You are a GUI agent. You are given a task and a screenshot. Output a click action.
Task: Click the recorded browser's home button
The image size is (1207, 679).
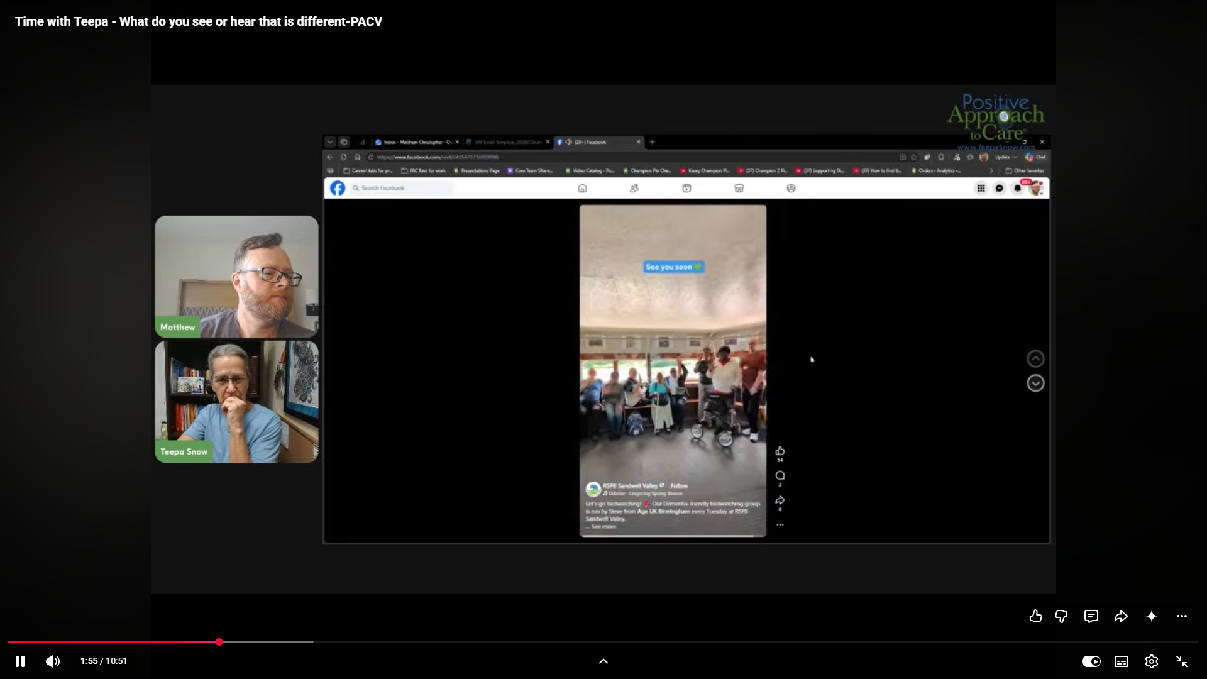(358, 157)
